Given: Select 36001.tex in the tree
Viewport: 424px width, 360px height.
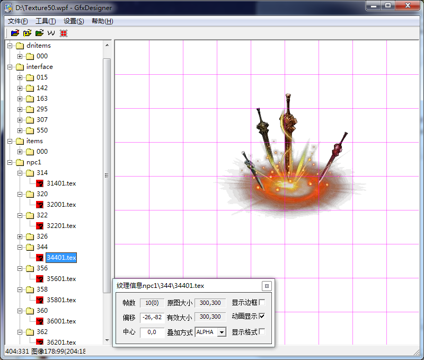Looking at the screenshot, I should [61, 321].
